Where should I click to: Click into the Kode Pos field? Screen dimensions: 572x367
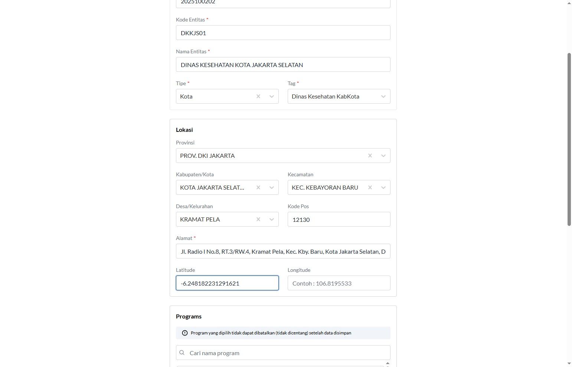[x=339, y=219]
